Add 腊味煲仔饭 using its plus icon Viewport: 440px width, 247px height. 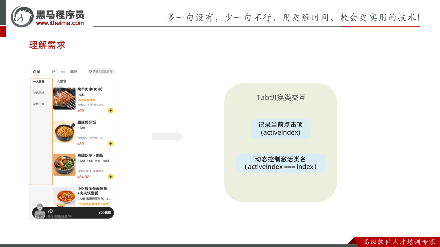[111, 143]
